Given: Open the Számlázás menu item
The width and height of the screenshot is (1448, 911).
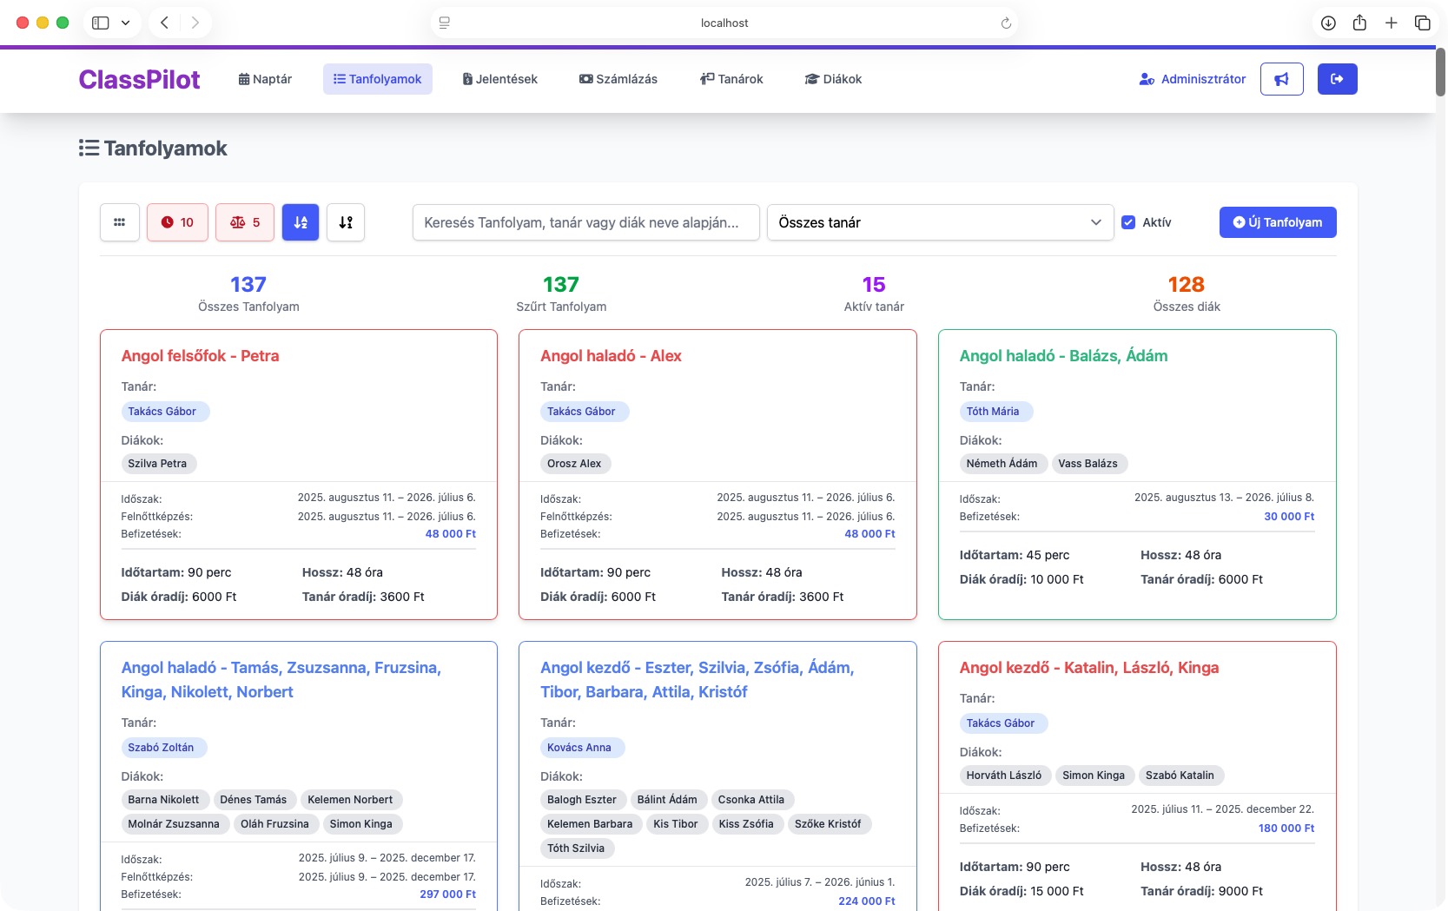Looking at the screenshot, I should 618,79.
